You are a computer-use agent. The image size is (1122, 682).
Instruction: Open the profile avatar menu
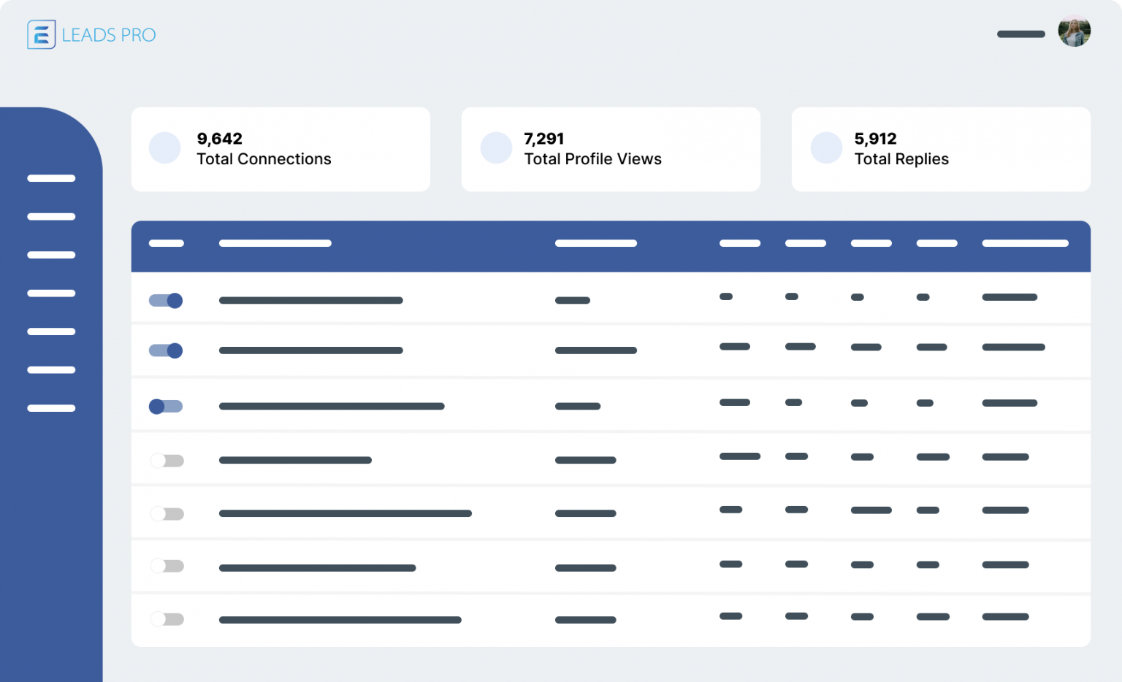(1075, 32)
